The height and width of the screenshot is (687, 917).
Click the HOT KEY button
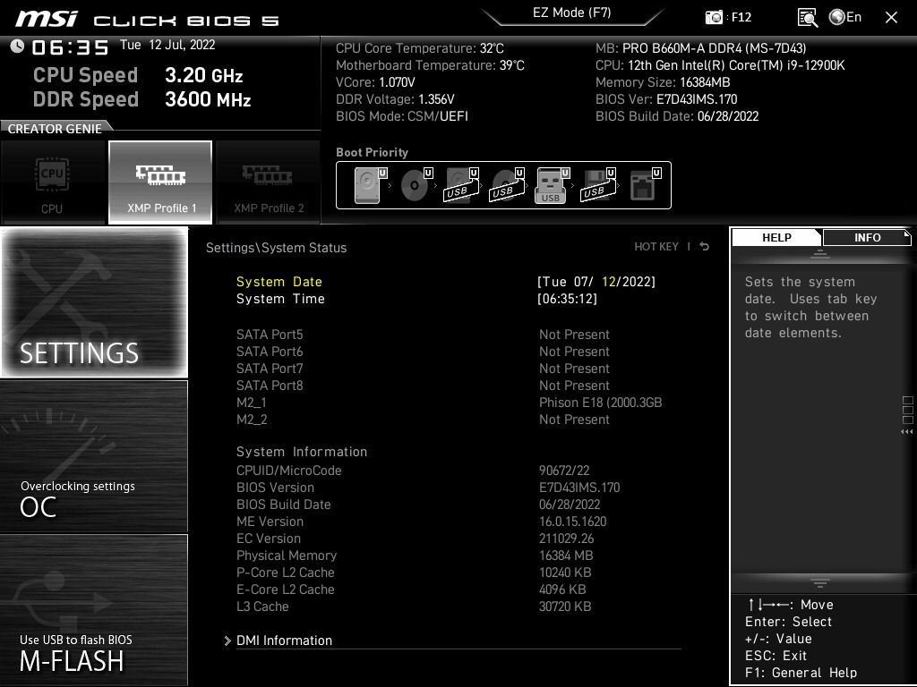[x=656, y=247]
